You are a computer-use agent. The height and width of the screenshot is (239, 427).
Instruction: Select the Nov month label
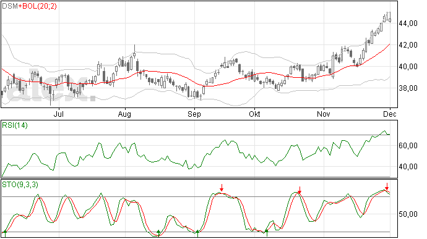click(x=324, y=114)
